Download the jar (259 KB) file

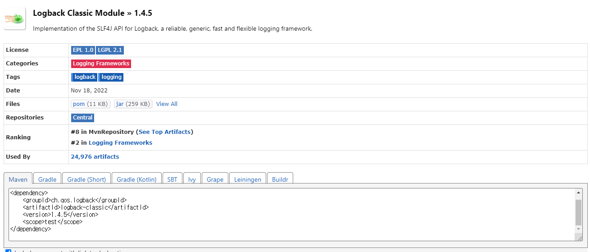click(x=133, y=104)
